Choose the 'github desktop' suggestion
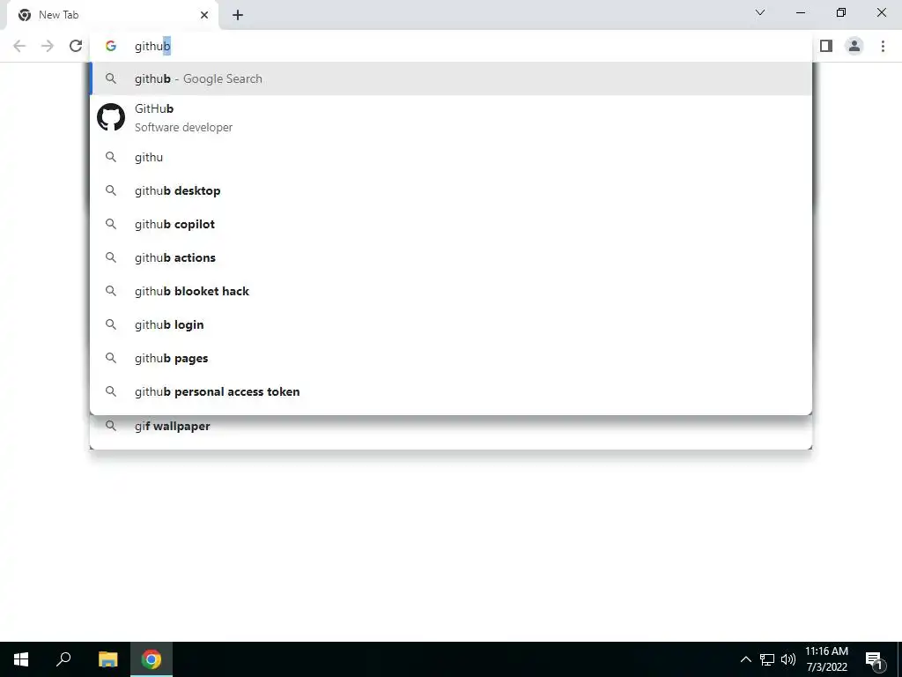Viewport: 902px width, 677px height. pos(451,190)
